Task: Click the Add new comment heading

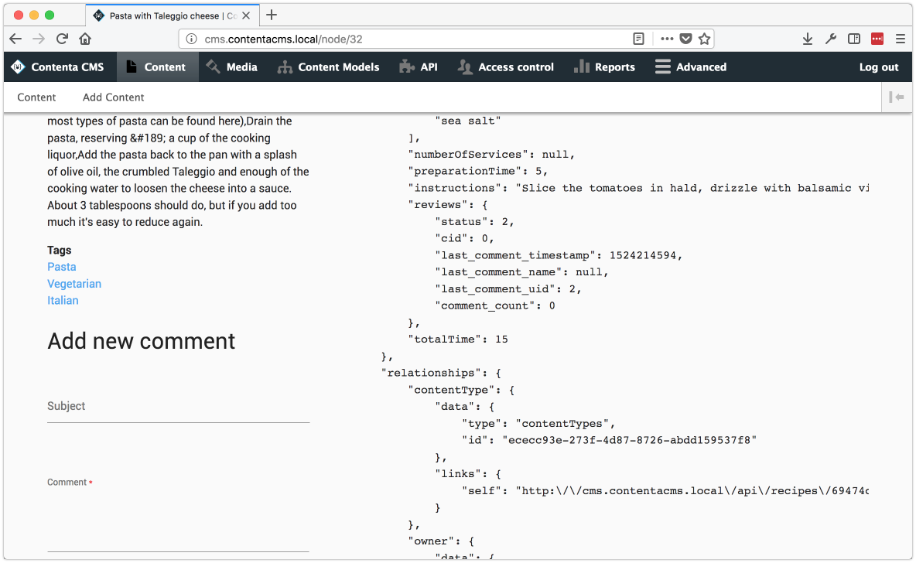Action: [141, 341]
